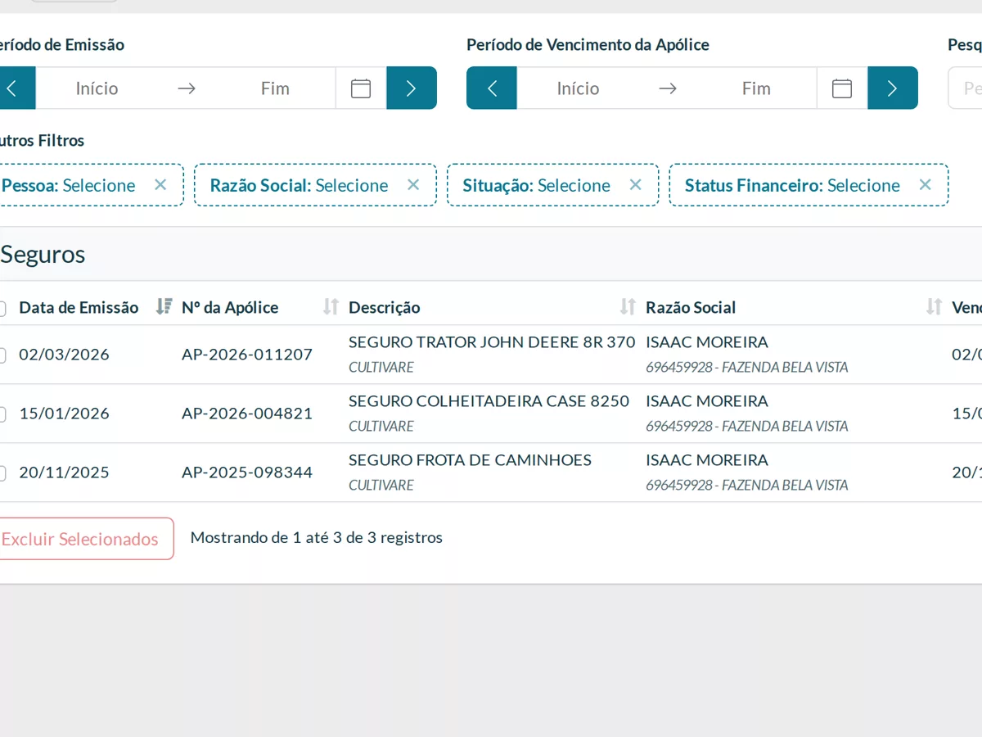
Task: Clear the Status Financeiro filter
Action: (925, 185)
